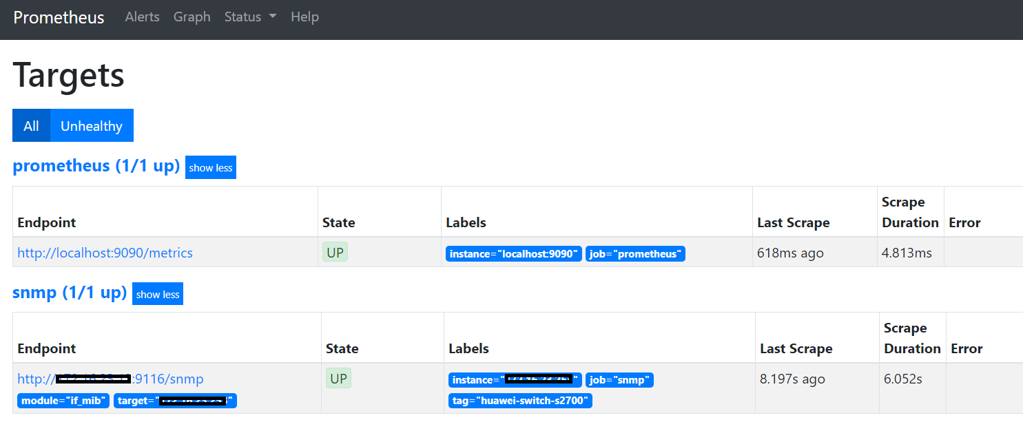This screenshot has width=1023, height=431.
Task: Click the redacted target= parameter badge
Action: [x=175, y=401]
